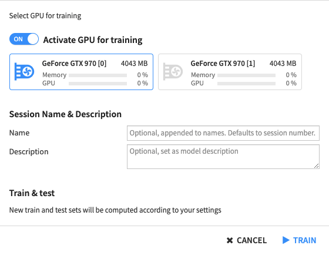Click the Session Name & Description heading
Screen dimensions: 329x255
[65, 114]
